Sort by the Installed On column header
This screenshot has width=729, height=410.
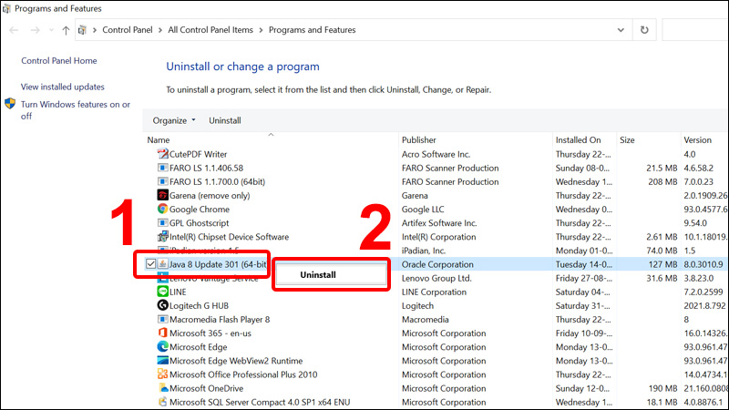tap(578, 140)
